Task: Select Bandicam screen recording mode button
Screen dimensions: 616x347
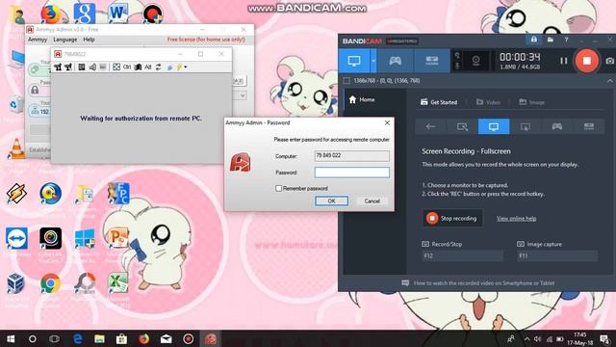Action: (x=354, y=61)
